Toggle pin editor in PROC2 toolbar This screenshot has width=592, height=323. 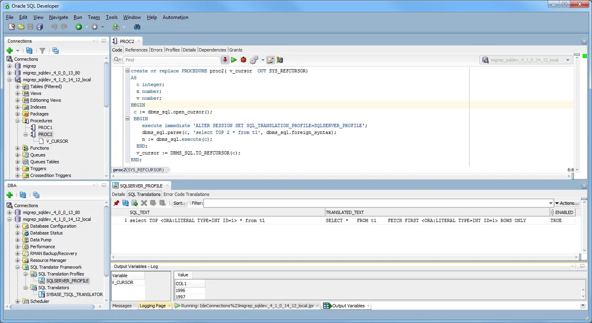pyautogui.click(x=225, y=60)
